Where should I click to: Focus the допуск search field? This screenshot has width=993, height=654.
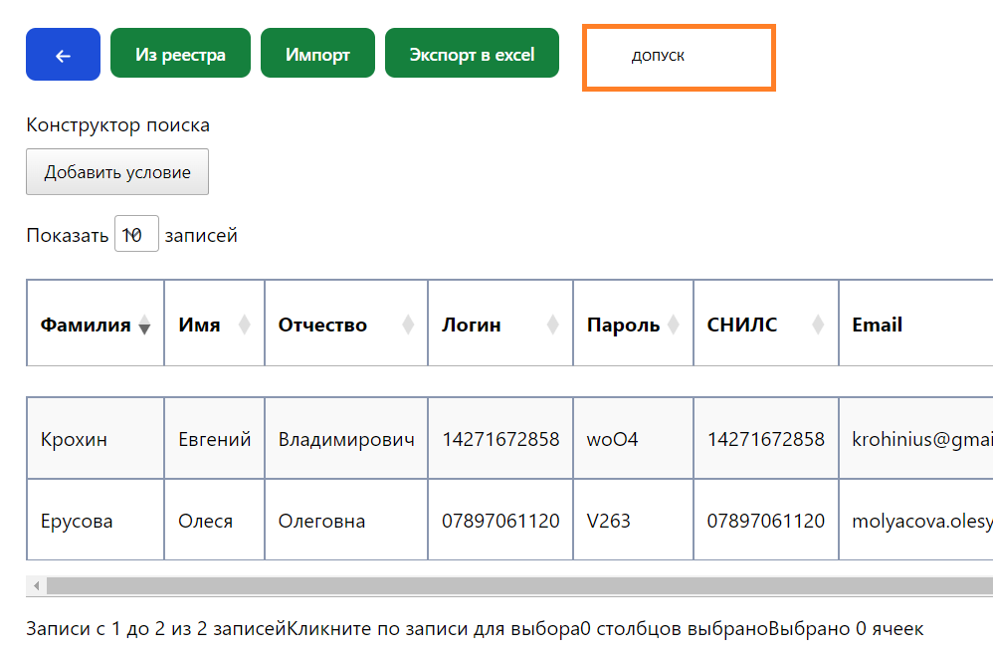point(679,59)
